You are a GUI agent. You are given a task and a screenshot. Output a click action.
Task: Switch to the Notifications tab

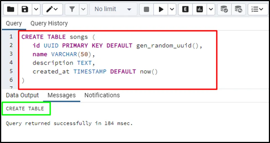point(102,95)
